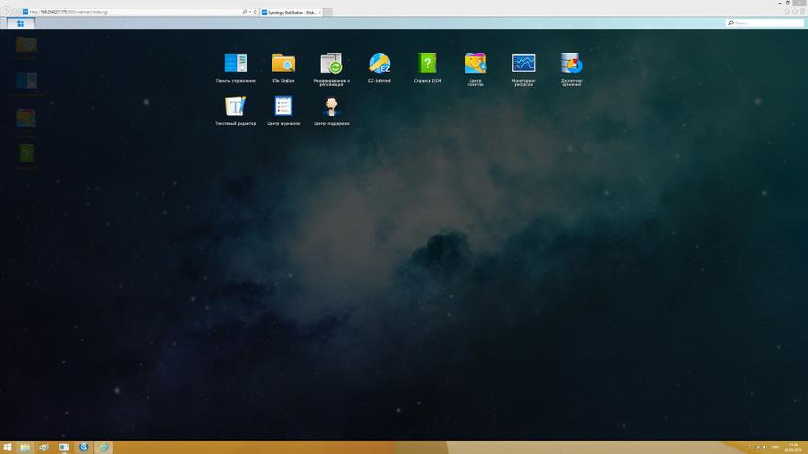Start the EZ-Internet wizard
Viewport: 808px width, 454px height.
[380, 64]
